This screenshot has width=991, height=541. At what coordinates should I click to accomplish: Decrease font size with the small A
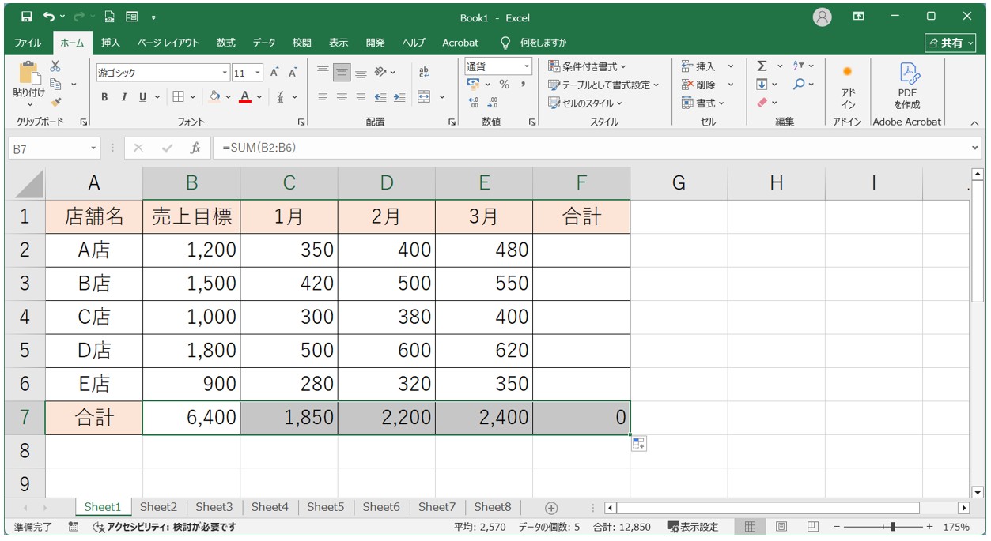coord(292,73)
